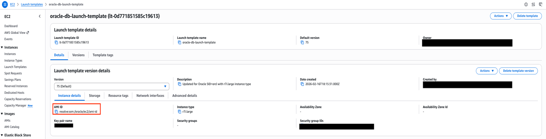
Task: Click the lt-0d771851585c19613 ID text
Action: [74, 43]
